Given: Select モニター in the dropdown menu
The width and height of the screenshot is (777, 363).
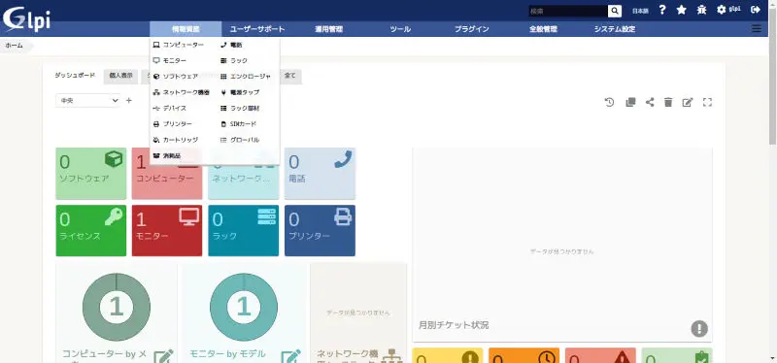Looking at the screenshot, I should (x=169, y=60).
